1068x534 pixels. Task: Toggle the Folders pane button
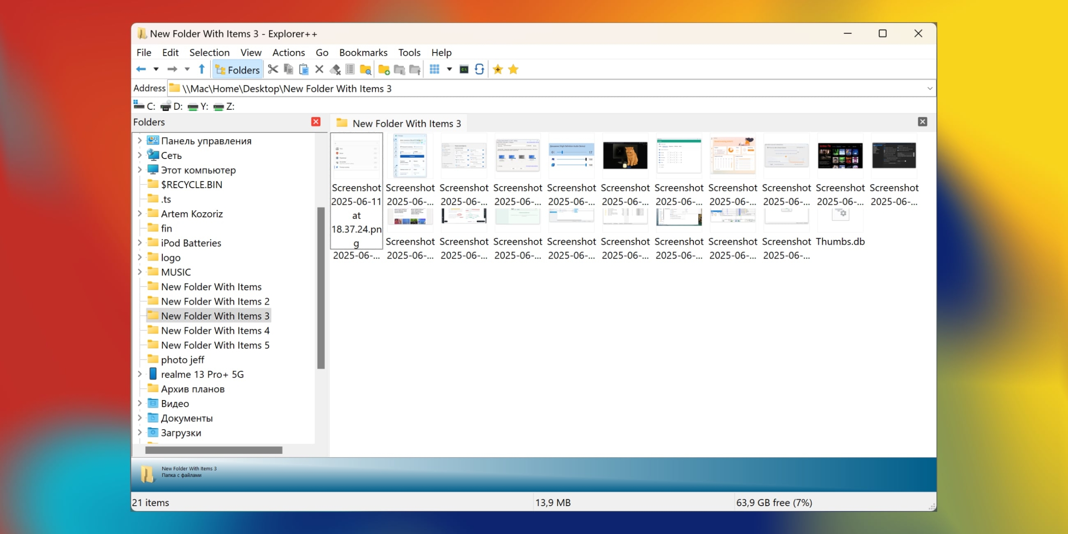(238, 70)
